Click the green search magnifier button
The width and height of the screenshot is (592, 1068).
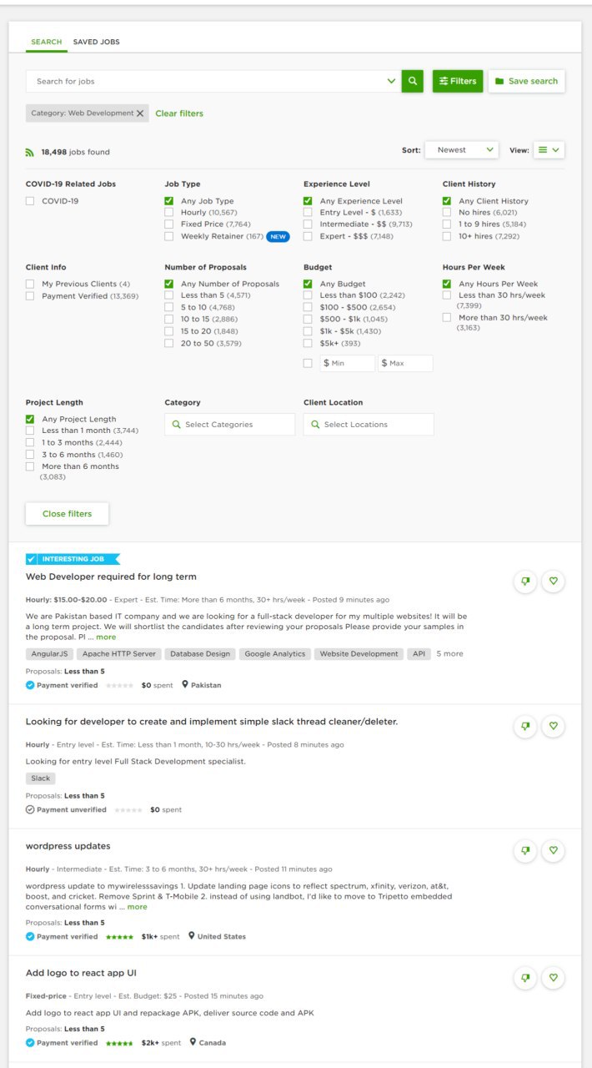tap(412, 81)
